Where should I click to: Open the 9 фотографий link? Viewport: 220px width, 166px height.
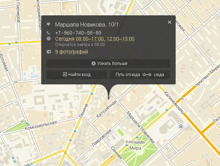click(x=72, y=52)
